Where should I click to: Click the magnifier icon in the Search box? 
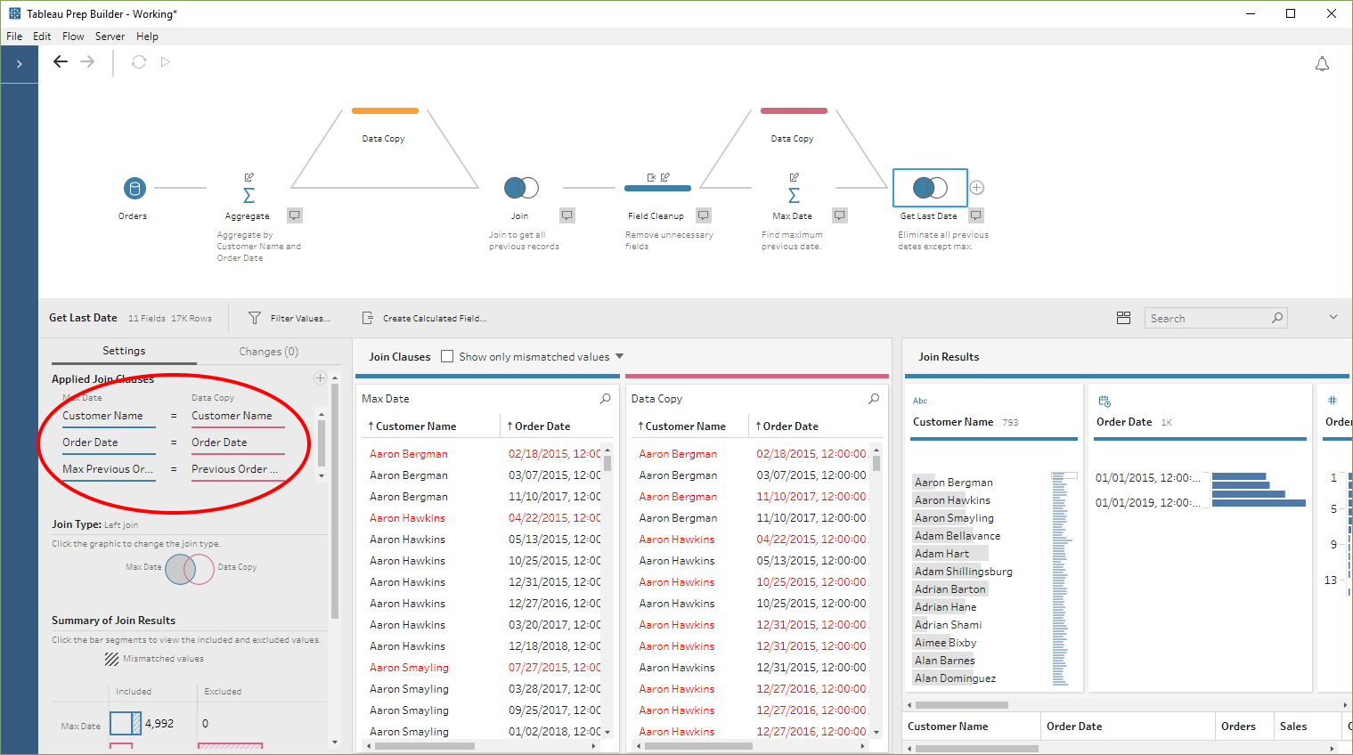(x=1277, y=318)
